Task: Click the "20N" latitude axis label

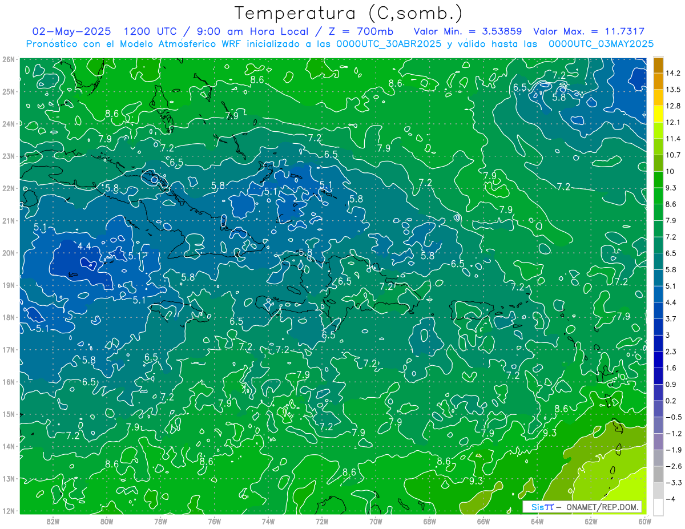Action: tap(9, 253)
